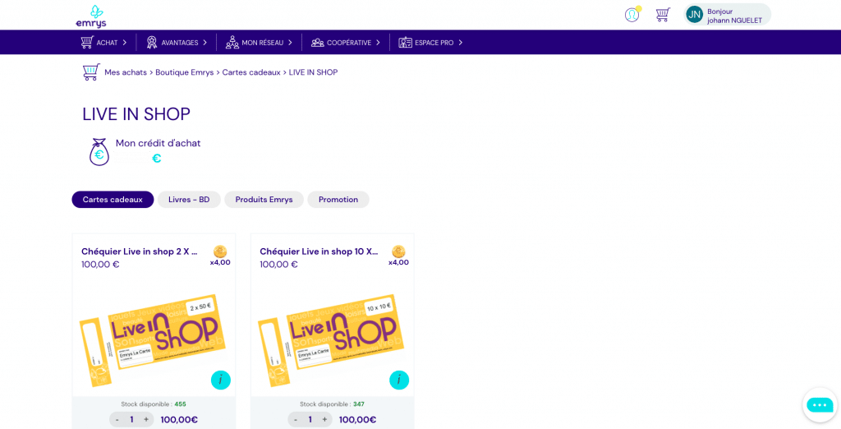841x429 pixels.
Task: Click the cart icon beside ACHAT
Action: [87, 43]
